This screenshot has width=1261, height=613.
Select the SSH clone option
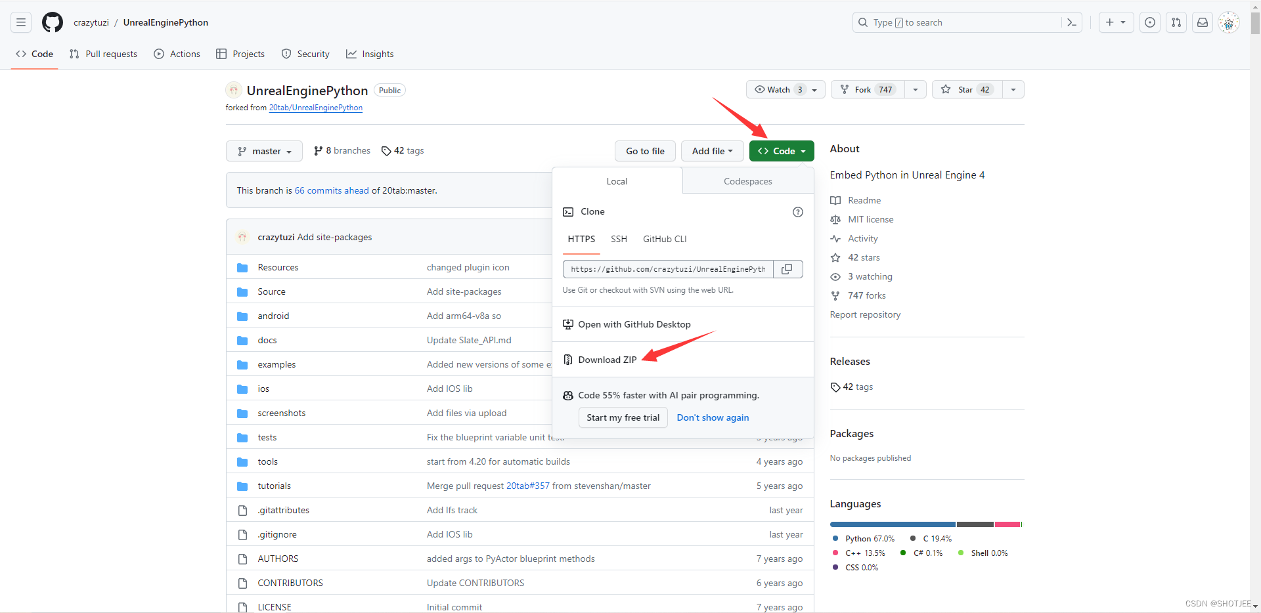(x=619, y=239)
